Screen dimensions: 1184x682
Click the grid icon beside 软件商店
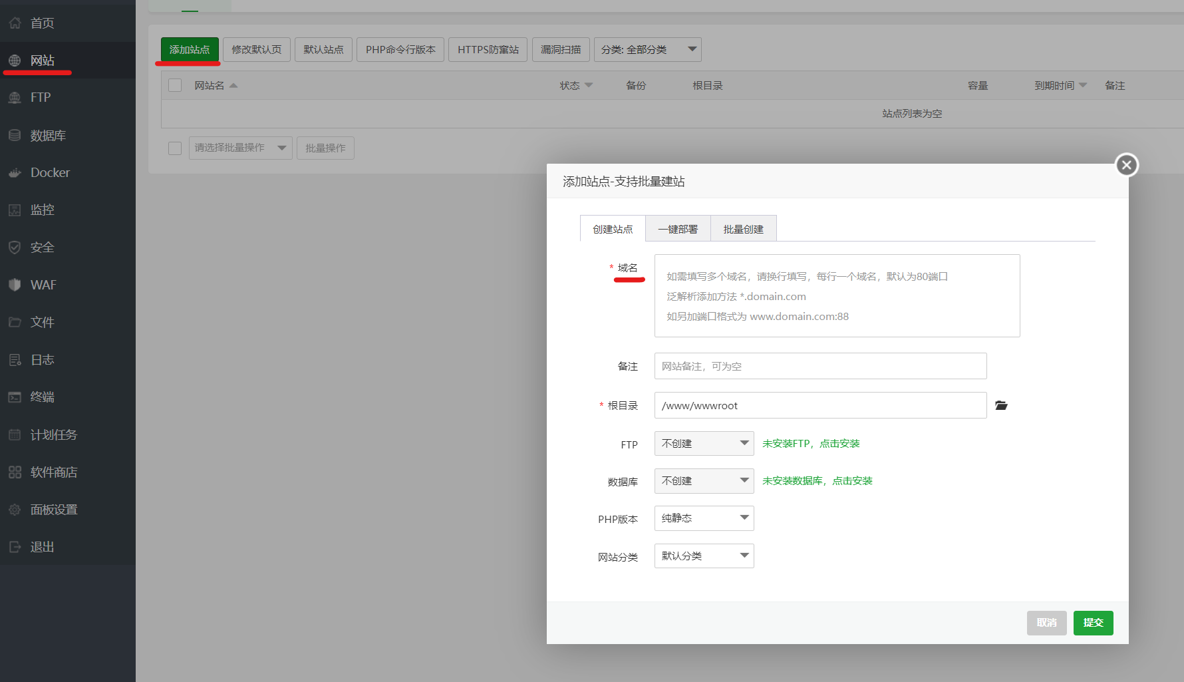click(x=15, y=472)
